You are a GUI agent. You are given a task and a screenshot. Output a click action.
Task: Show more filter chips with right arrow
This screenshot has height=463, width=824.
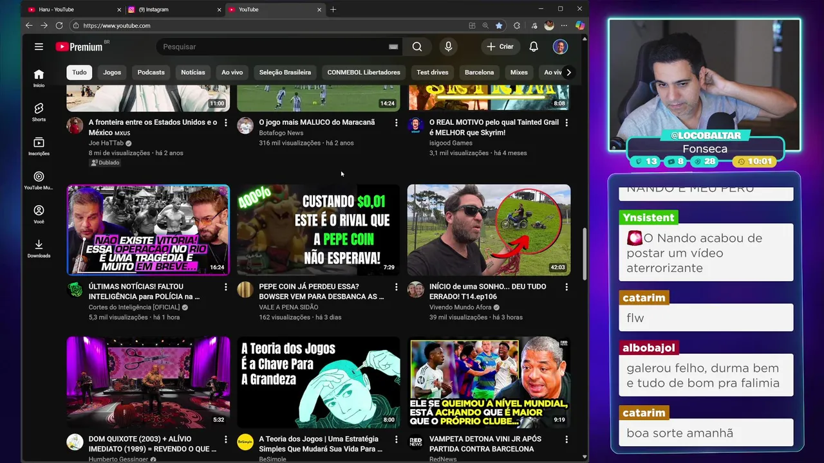tap(568, 72)
